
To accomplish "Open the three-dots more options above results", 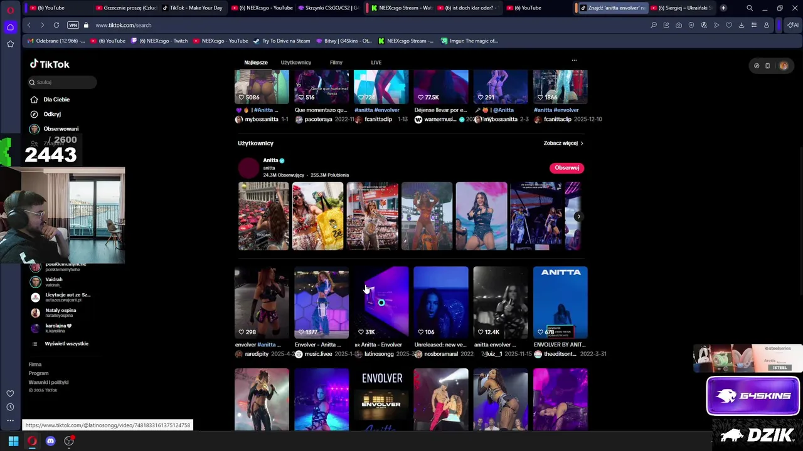I will [574, 61].
